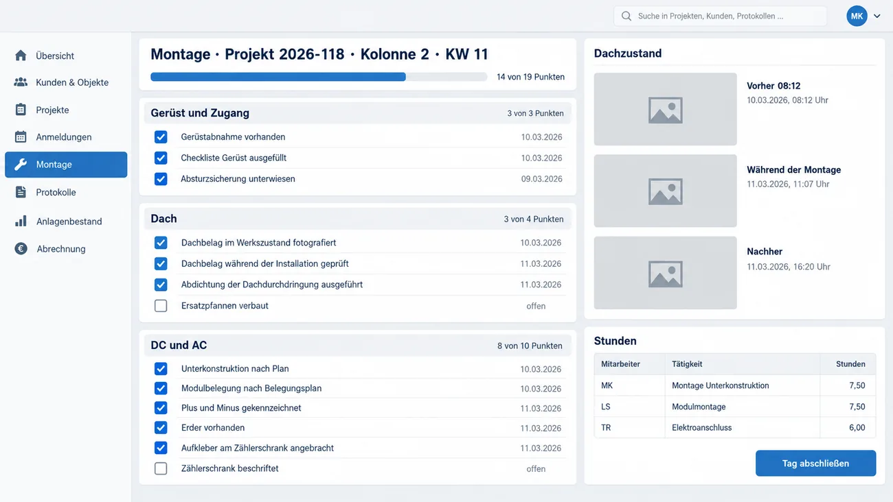
Task: Click the wrench icon beside Montage
Action: click(21, 165)
